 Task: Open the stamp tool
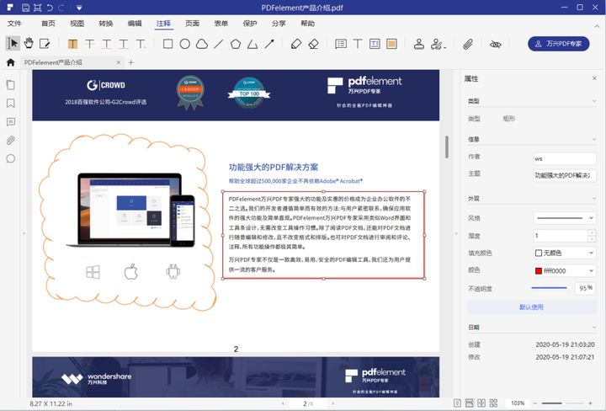[419, 44]
